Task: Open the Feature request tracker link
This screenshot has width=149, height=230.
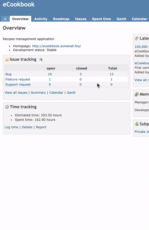Action: tap(18, 79)
